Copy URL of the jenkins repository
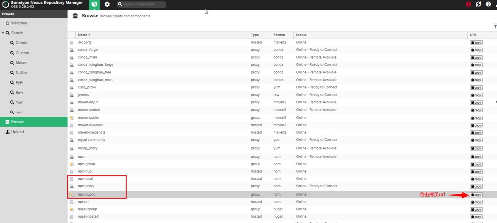Viewport: 497px width, 223px height. click(476, 95)
